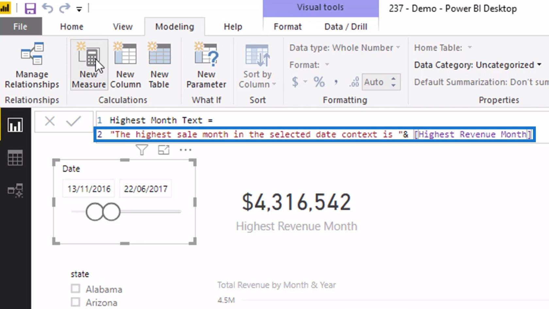Switch to the View ribbon tab
The width and height of the screenshot is (549, 309).
coord(123,26)
